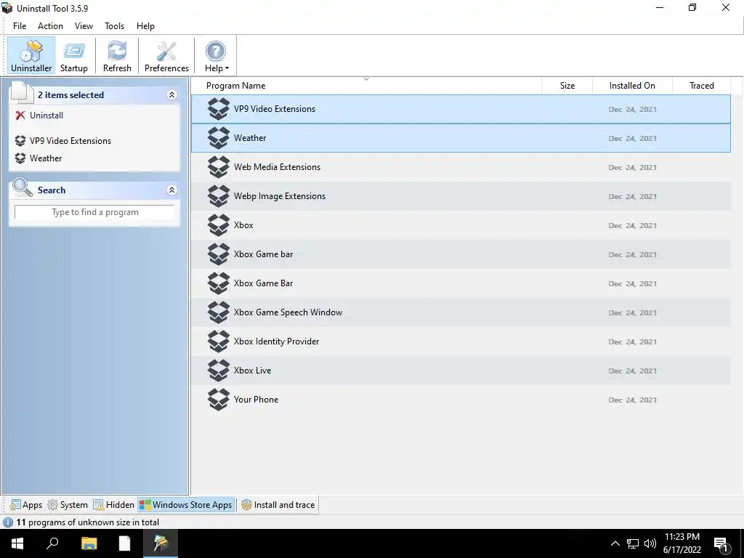The width and height of the screenshot is (744, 558).
Task: Click the Xbox Game Speech Window icon
Action: pyautogui.click(x=219, y=312)
